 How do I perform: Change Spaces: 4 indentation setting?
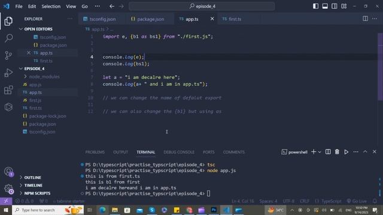click(268, 201)
